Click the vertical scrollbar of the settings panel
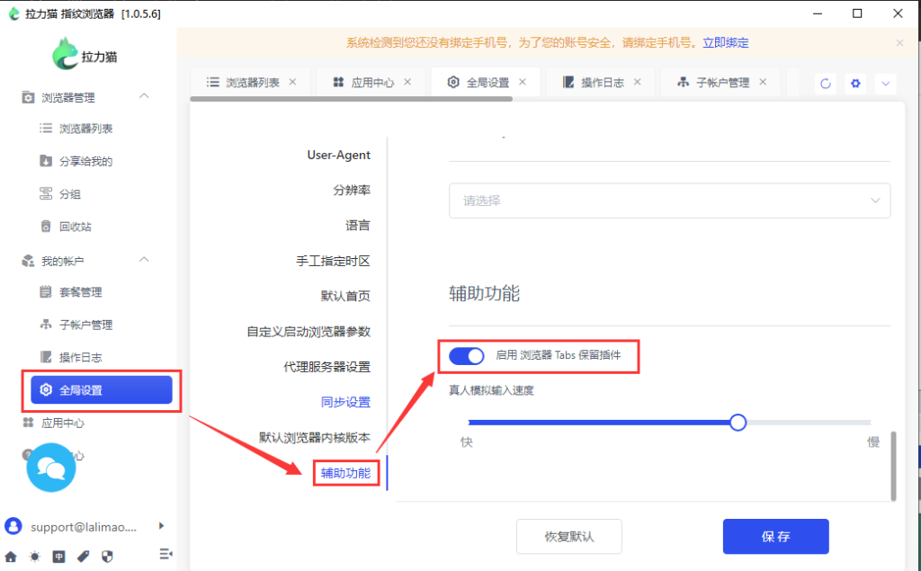921x571 pixels. (893, 466)
